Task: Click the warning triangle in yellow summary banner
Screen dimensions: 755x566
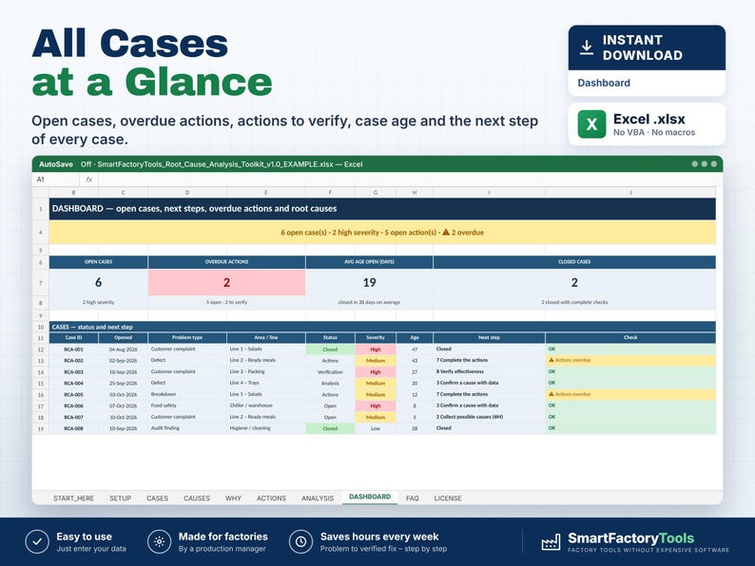Action: [x=446, y=232]
